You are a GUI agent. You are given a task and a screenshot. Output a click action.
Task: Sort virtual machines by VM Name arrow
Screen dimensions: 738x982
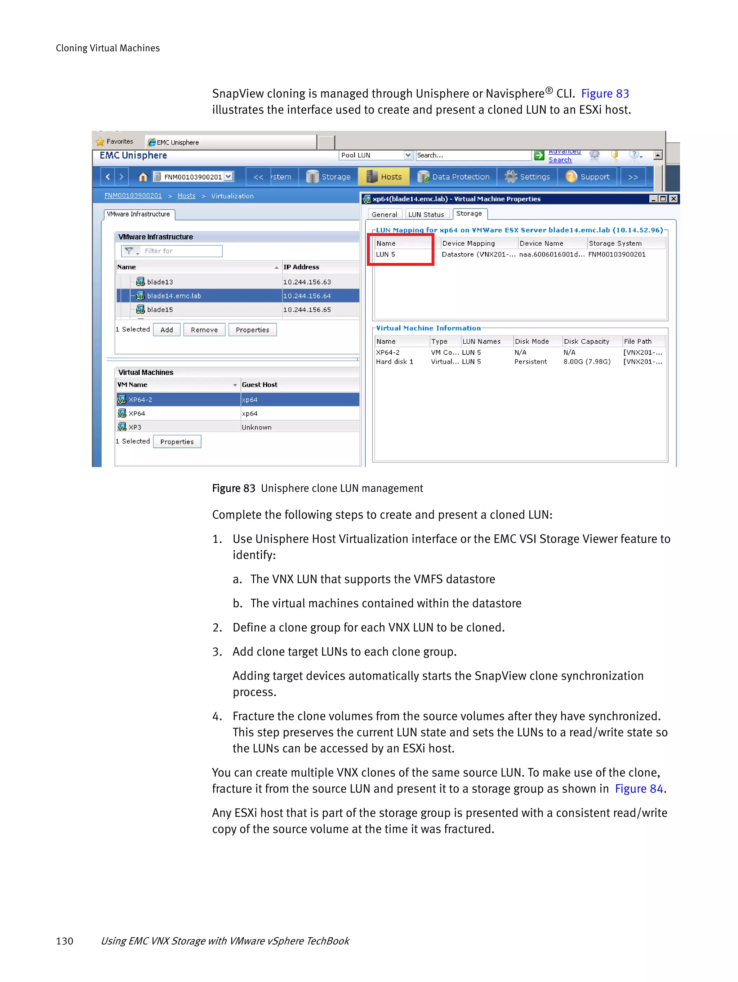coord(235,385)
